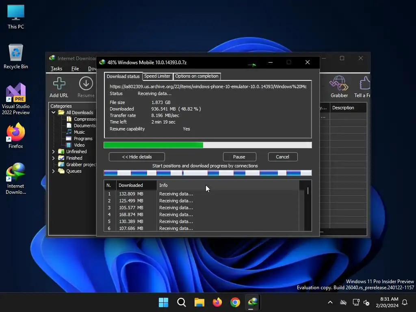Select connection row with 125.499 MB
Image resolution: width=416 pixels, height=312 pixels.
201,201
